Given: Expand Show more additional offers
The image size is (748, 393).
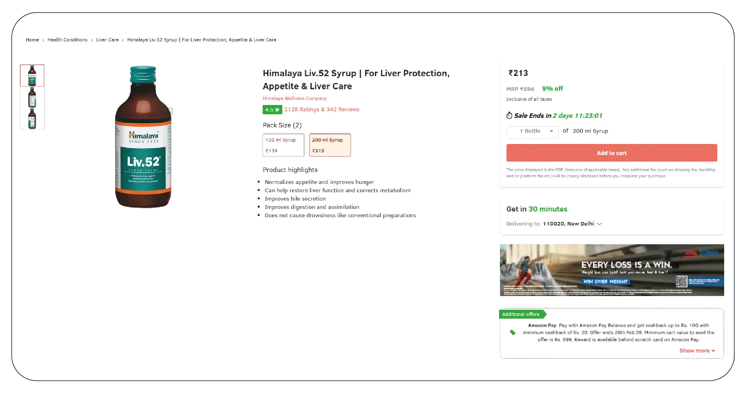Looking at the screenshot, I should point(697,351).
